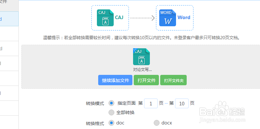Select the 指定页面 radio button
Screen dimensions: 260x129
[x=111, y=103]
